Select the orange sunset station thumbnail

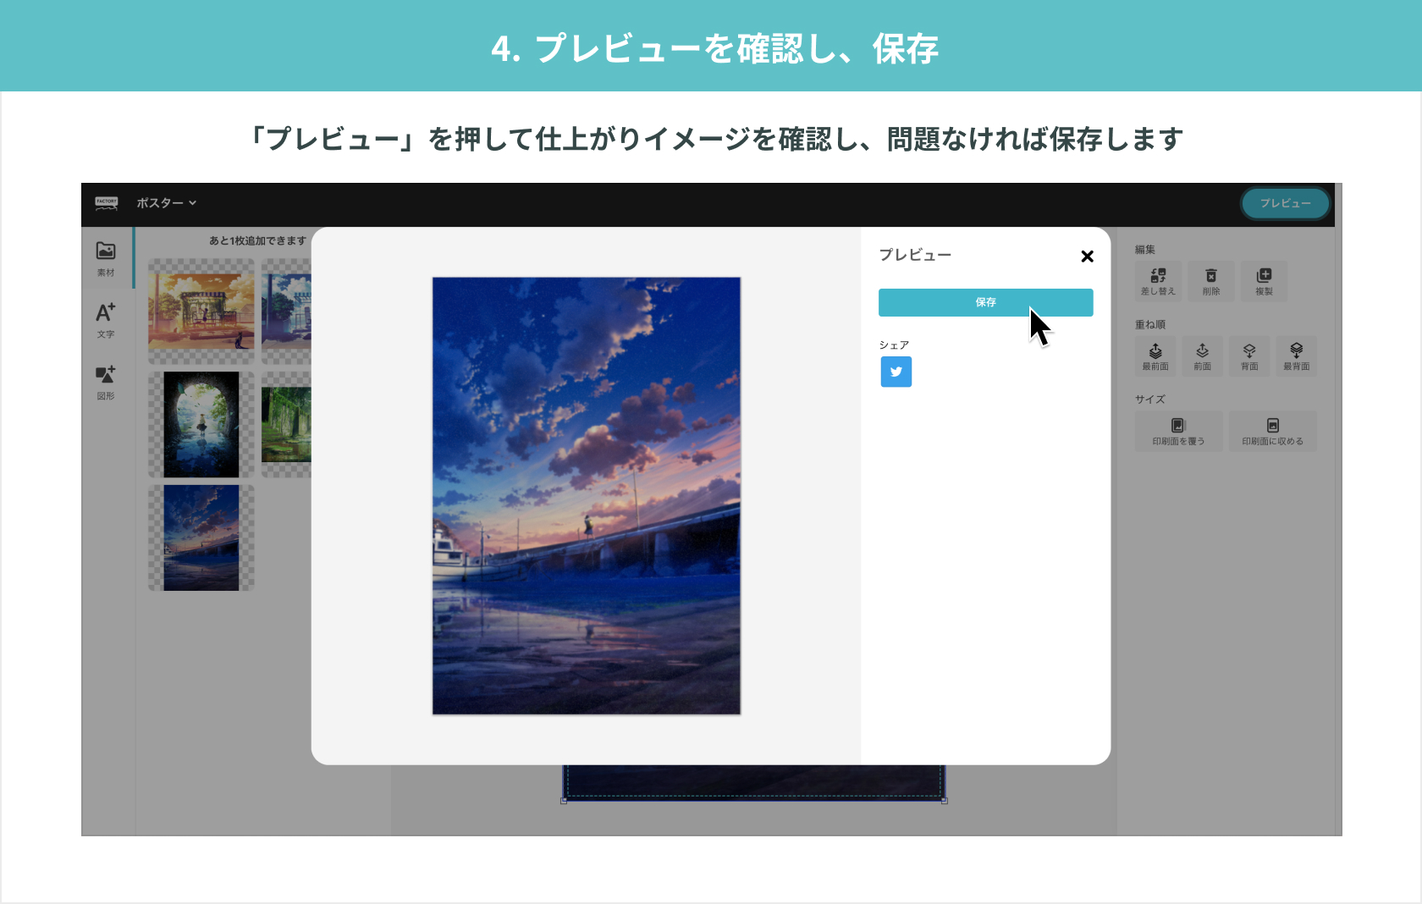click(201, 311)
